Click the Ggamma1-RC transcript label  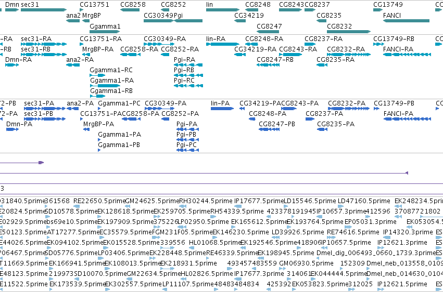click(x=111, y=70)
